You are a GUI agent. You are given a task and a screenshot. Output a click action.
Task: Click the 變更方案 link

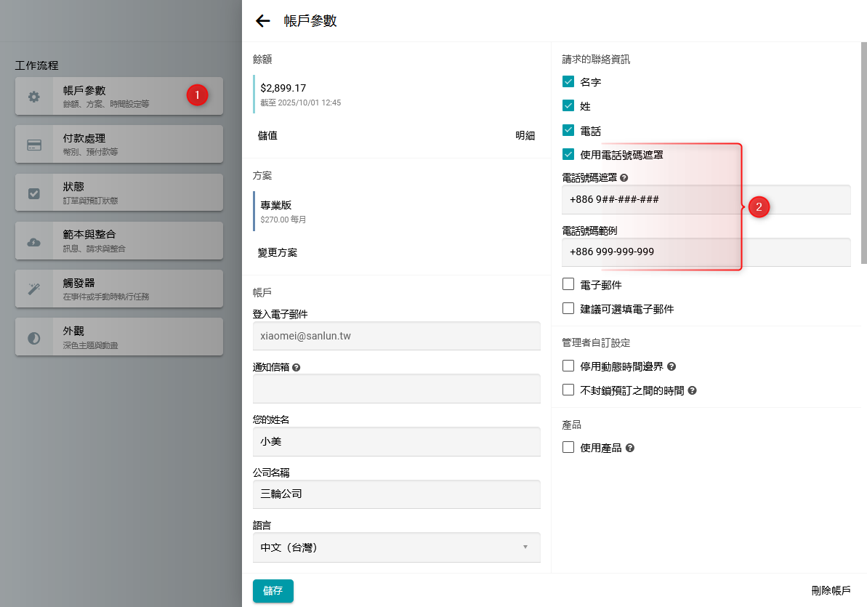click(x=278, y=252)
